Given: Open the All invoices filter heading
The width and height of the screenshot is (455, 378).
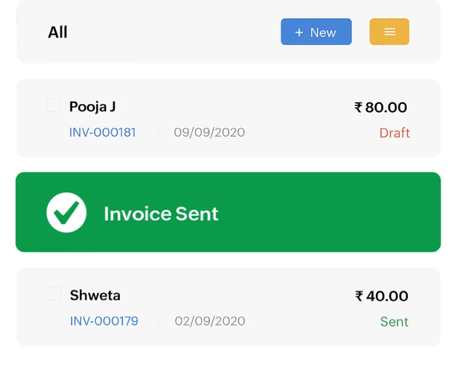Looking at the screenshot, I should pos(57,32).
